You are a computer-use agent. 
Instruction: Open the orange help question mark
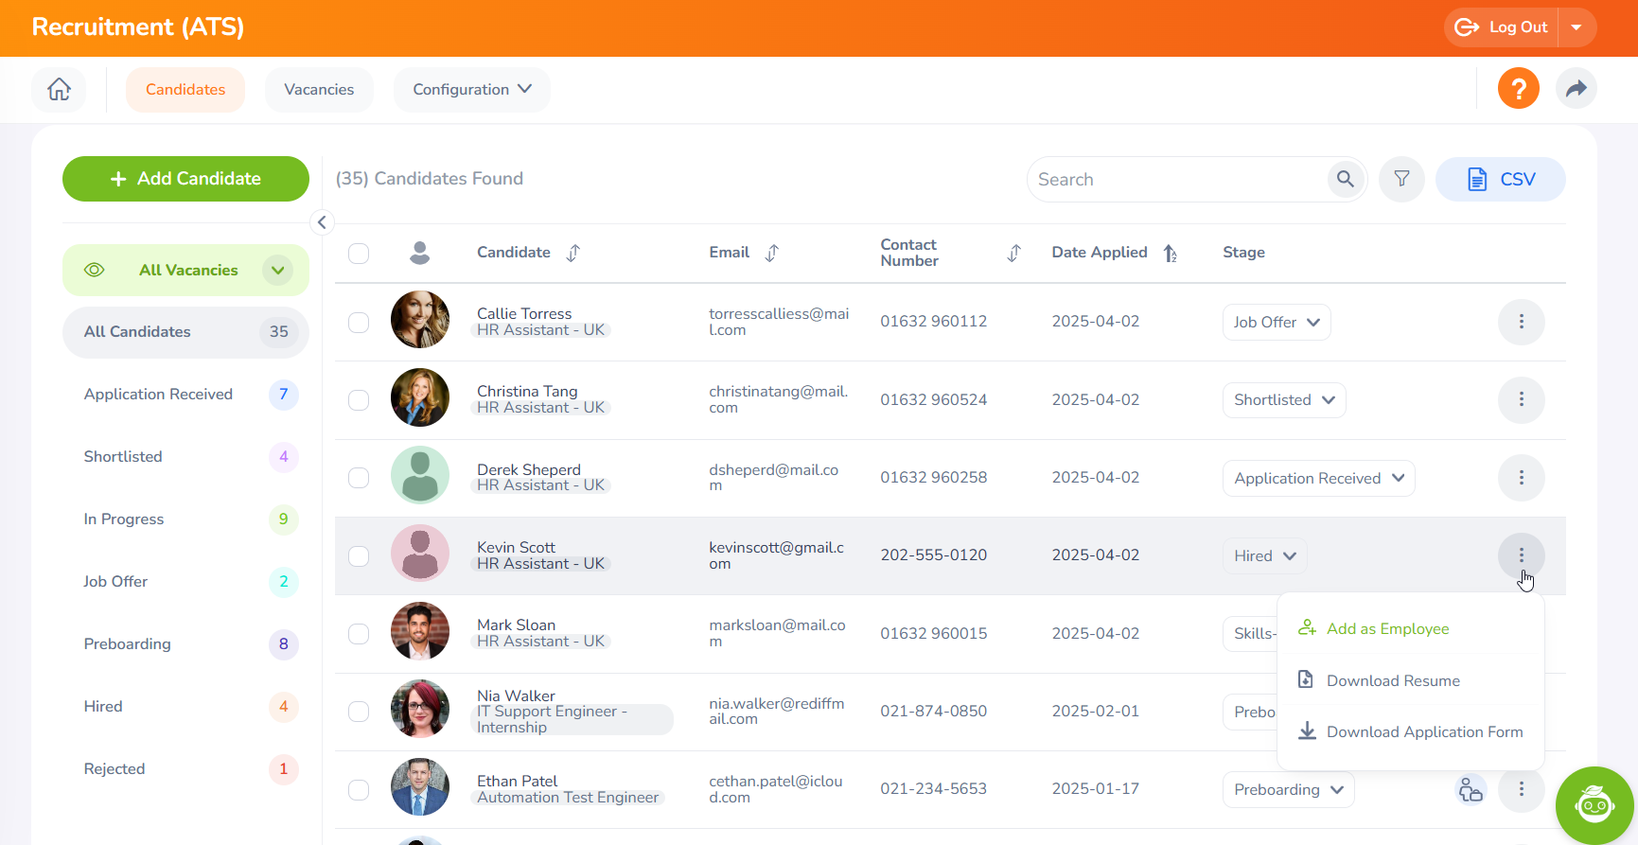(x=1518, y=89)
